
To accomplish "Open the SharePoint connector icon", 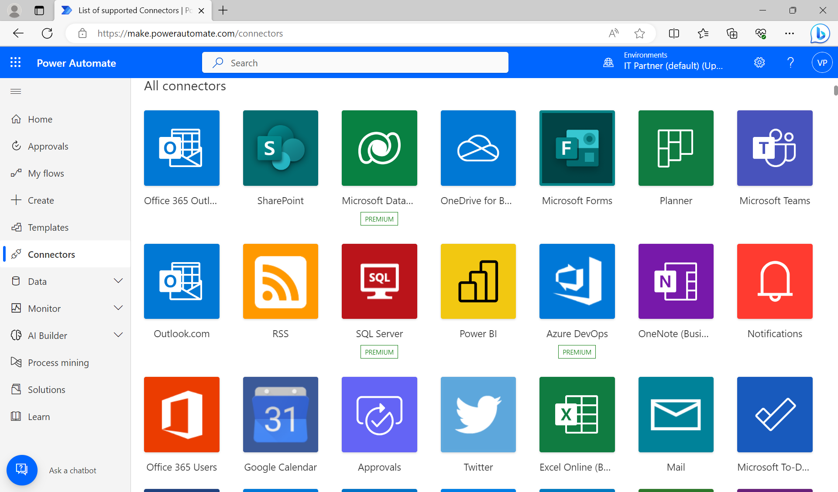I will 280,148.
